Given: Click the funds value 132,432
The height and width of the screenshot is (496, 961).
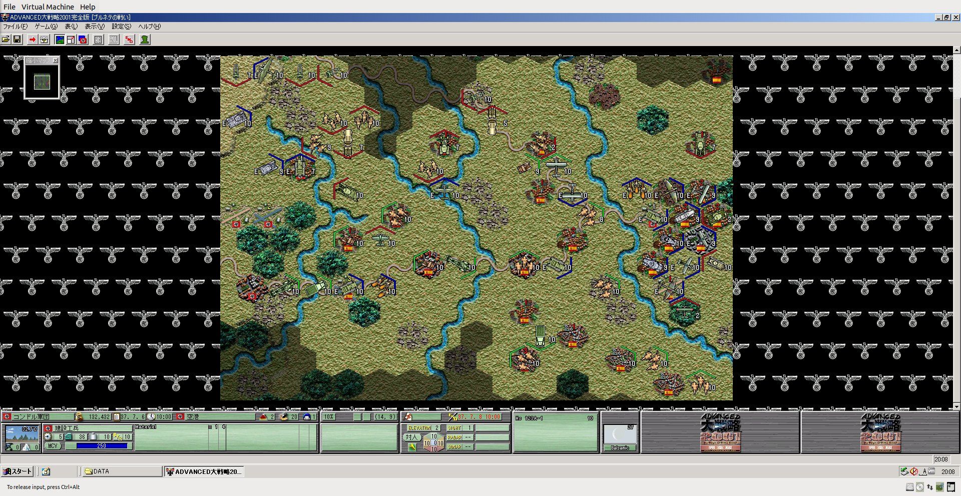Looking at the screenshot, I should [x=98, y=416].
